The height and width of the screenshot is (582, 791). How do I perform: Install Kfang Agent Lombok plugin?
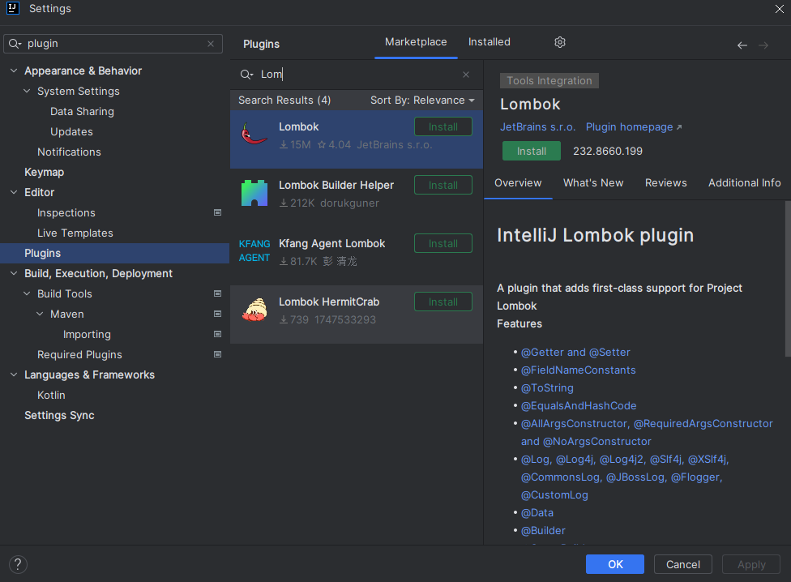tap(443, 244)
